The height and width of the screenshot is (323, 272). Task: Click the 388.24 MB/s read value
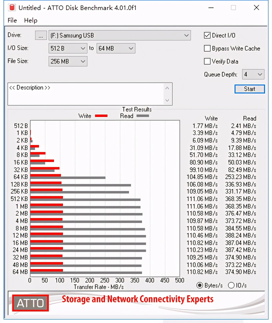click(241, 235)
